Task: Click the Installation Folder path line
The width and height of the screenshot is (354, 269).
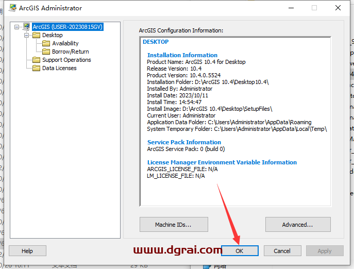Action: pos(208,82)
